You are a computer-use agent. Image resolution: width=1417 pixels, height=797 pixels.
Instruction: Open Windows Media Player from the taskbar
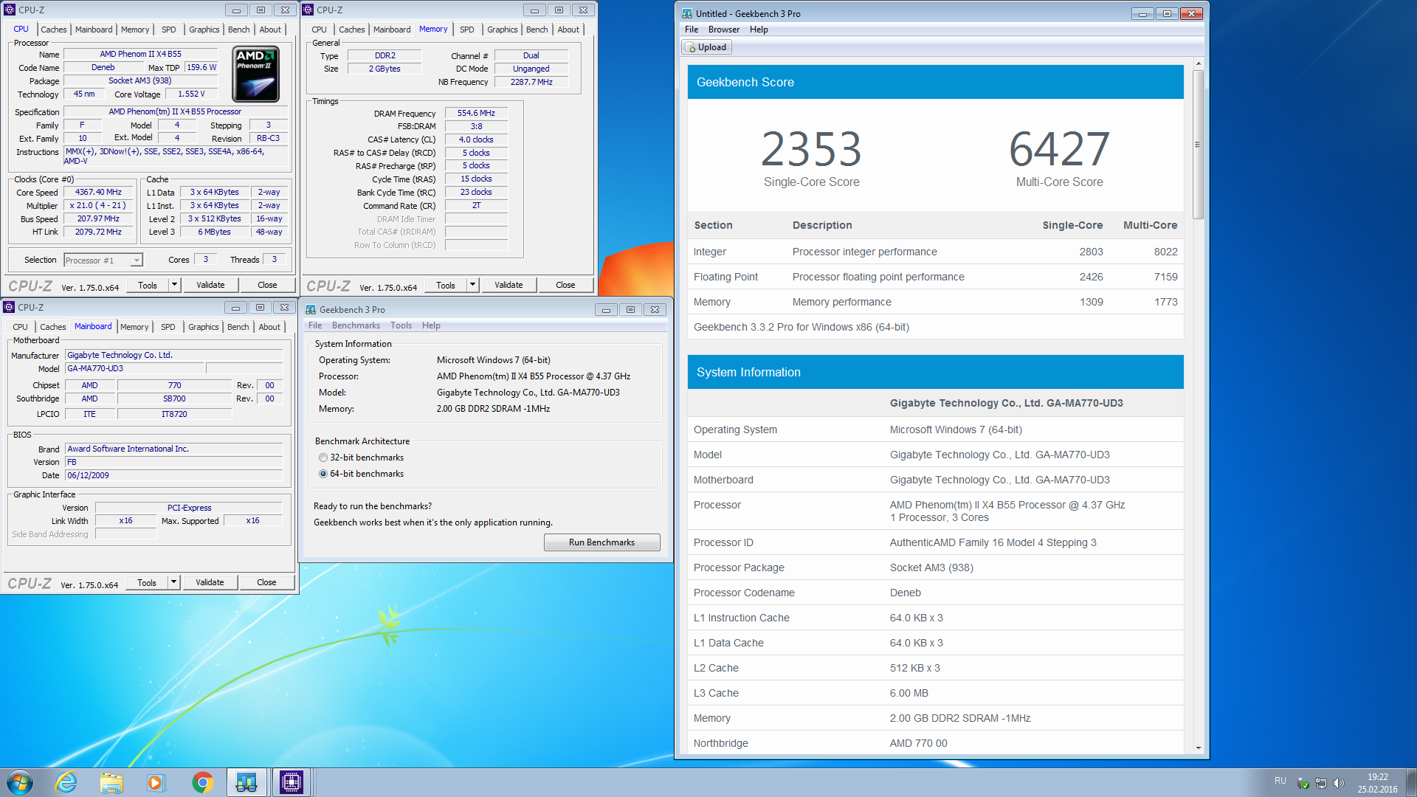click(156, 782)
